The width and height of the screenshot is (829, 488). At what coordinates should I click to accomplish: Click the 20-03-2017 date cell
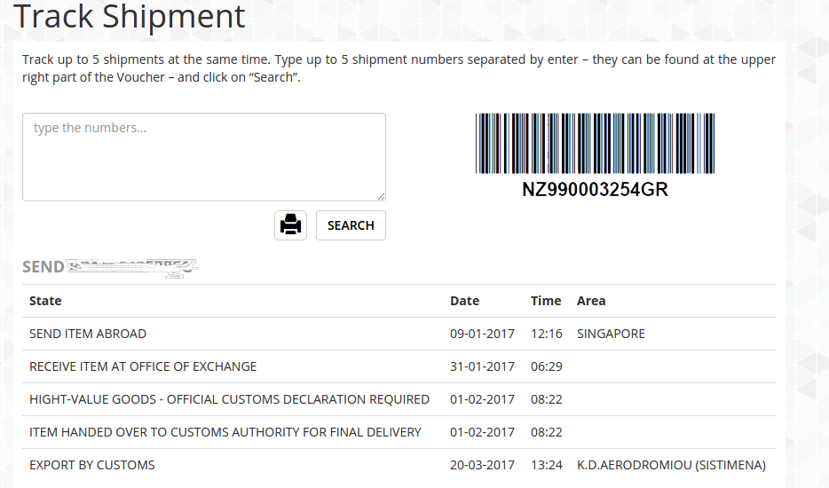[482, 465]
